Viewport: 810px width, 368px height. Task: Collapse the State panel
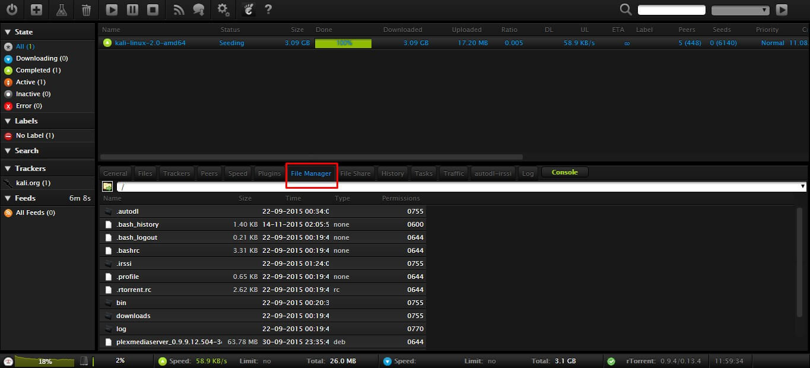tap(8, 32)
